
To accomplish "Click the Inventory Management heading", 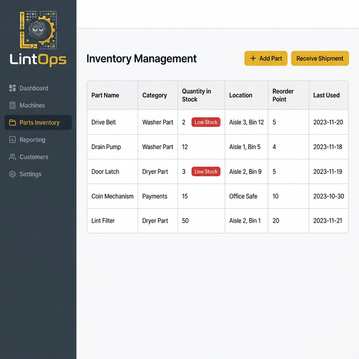I will pos(141,58).
